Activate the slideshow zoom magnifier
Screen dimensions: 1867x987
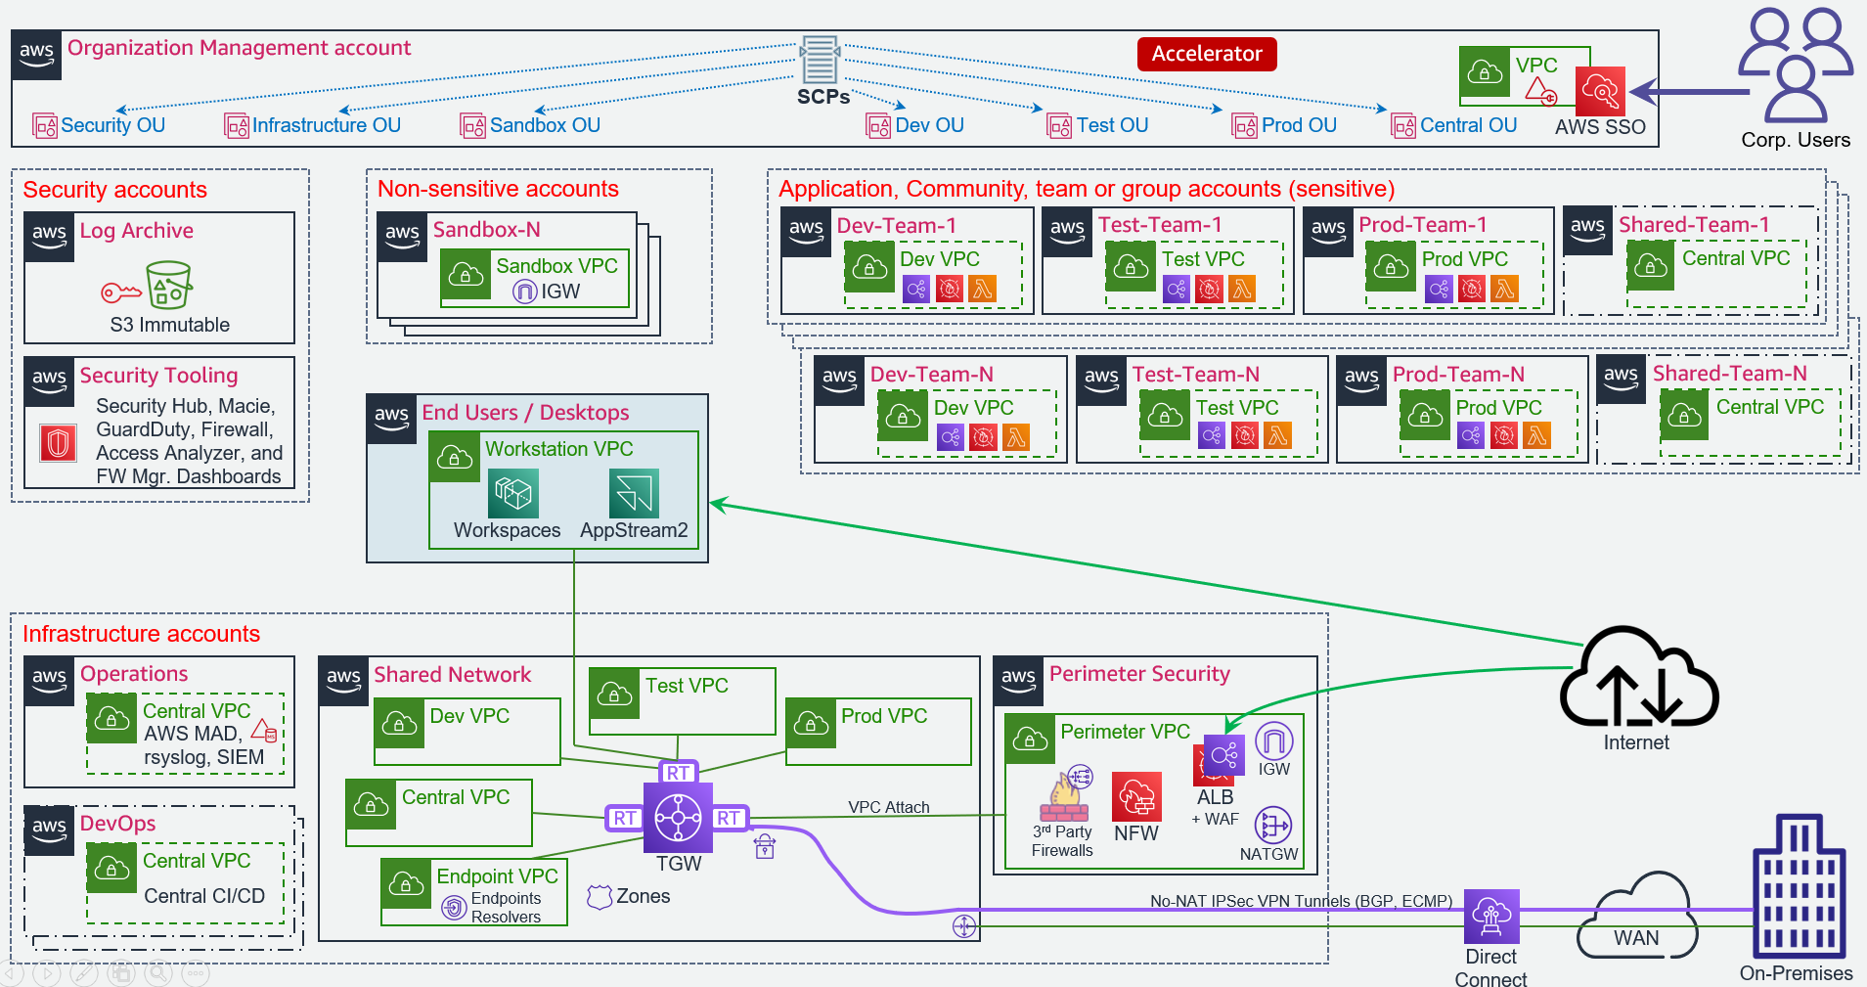tap(158, 973)
